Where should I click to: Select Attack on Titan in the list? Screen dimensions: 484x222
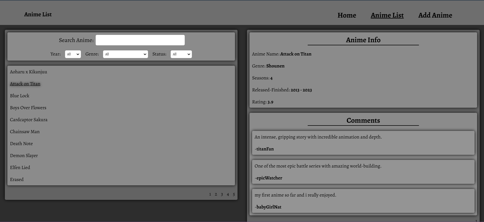(x=25, y=84)
